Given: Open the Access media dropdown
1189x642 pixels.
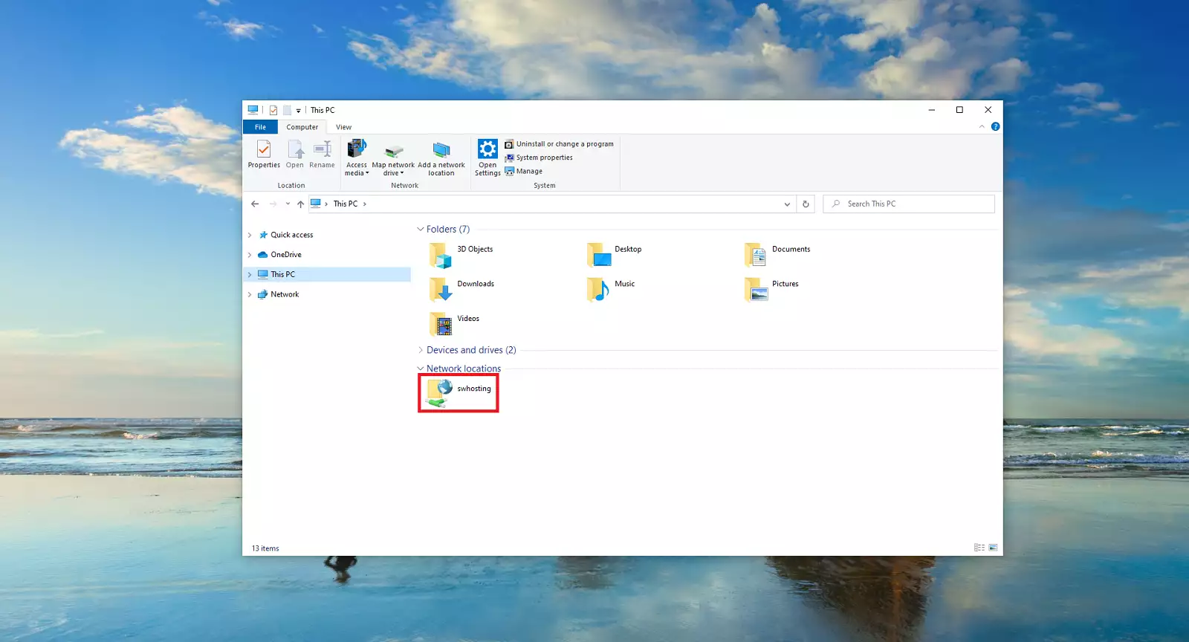Looking at the screenshot, I should (357, 157).
